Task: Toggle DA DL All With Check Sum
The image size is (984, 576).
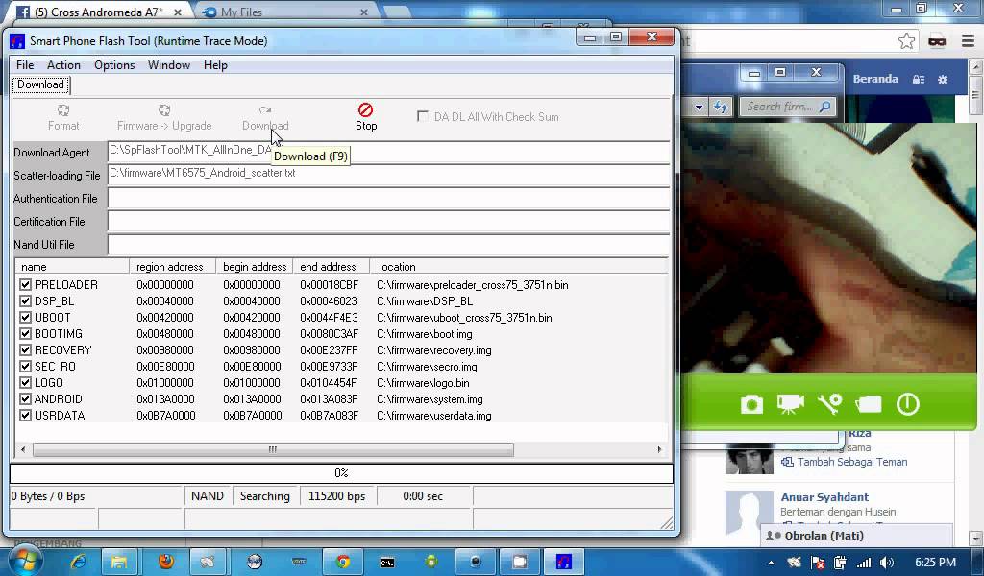Action: 423,116
